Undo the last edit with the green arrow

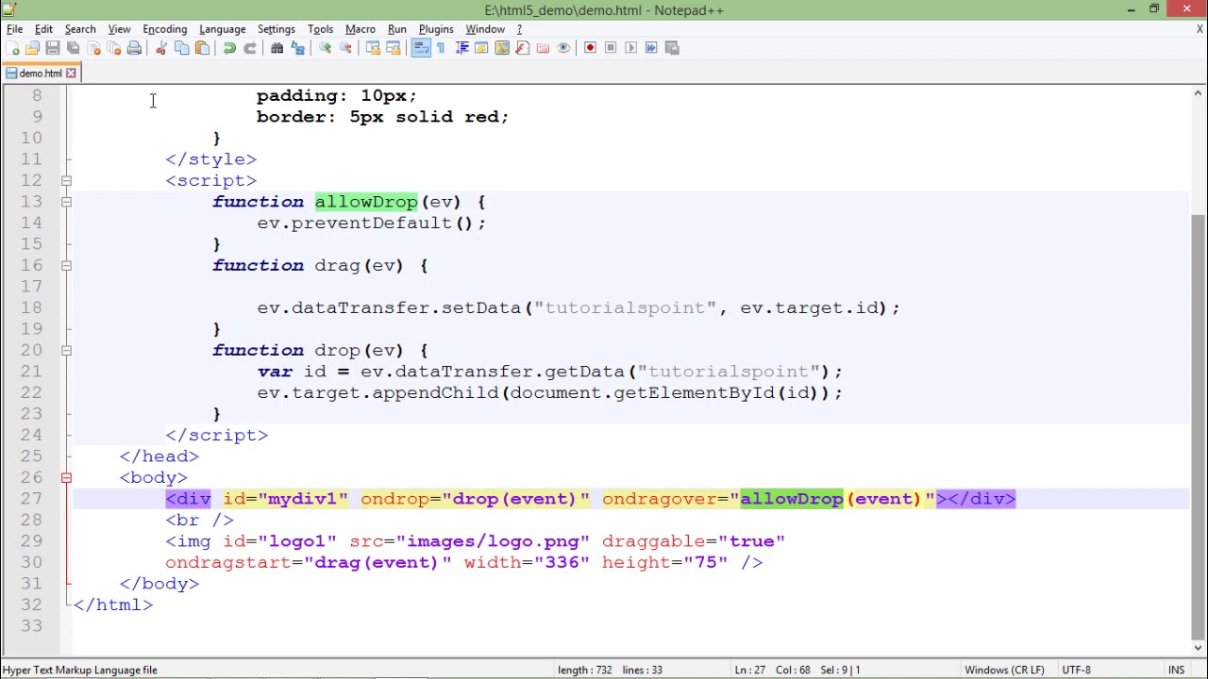point(229,48)
